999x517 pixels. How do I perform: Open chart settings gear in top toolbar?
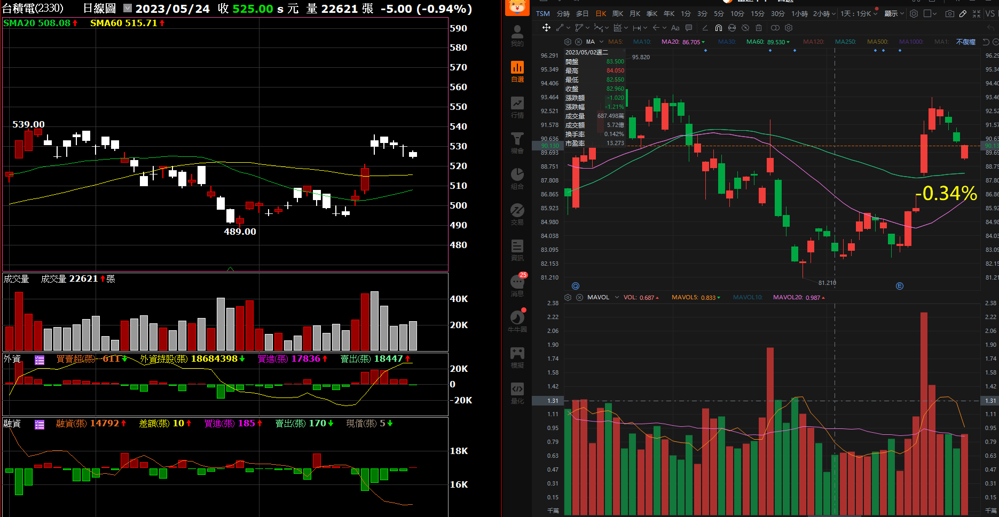(914, 14)
